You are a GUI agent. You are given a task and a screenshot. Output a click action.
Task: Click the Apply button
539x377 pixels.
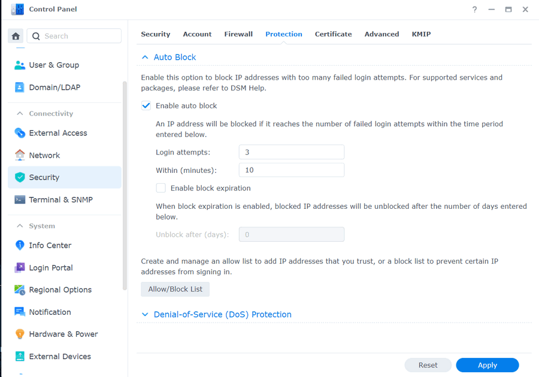tap(487, 365)
